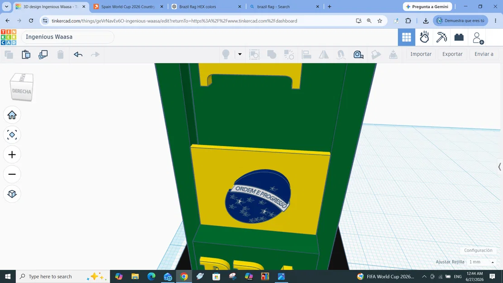Reload the current page
This screenshot has height=283, width=503.
(31, 20)
